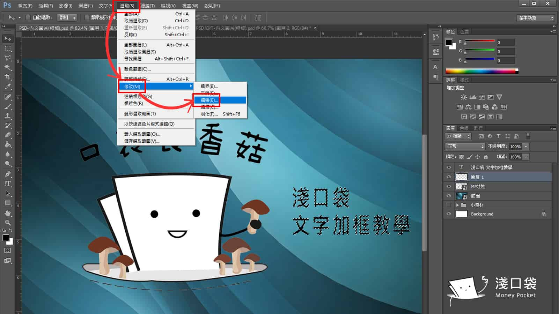Click the foreground color swatch in Color panel
Screen dimensions: 559x314
449,43
